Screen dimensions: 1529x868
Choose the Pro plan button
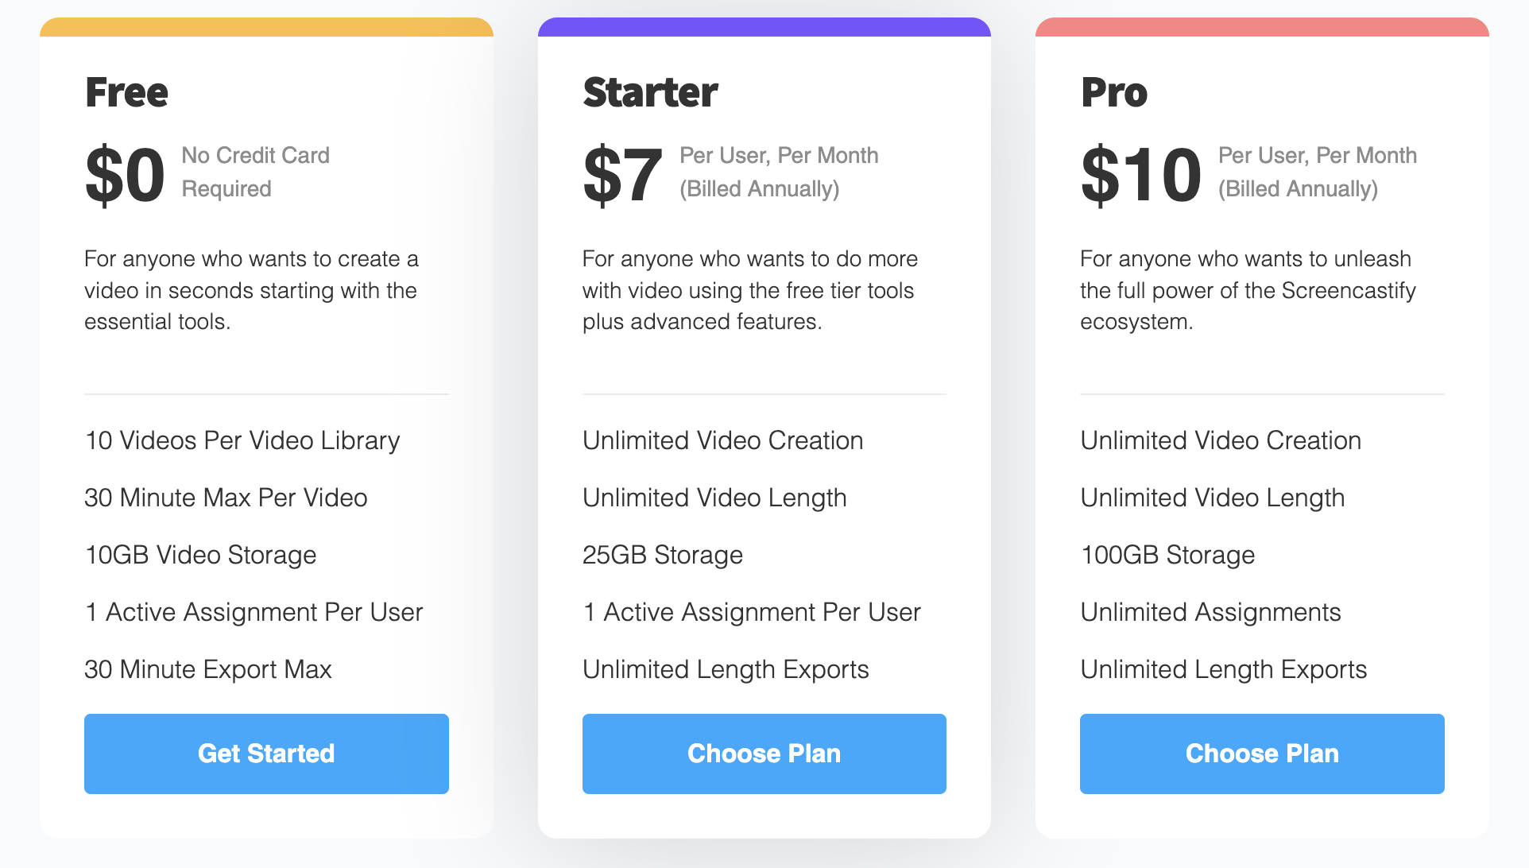[1262, 754]
